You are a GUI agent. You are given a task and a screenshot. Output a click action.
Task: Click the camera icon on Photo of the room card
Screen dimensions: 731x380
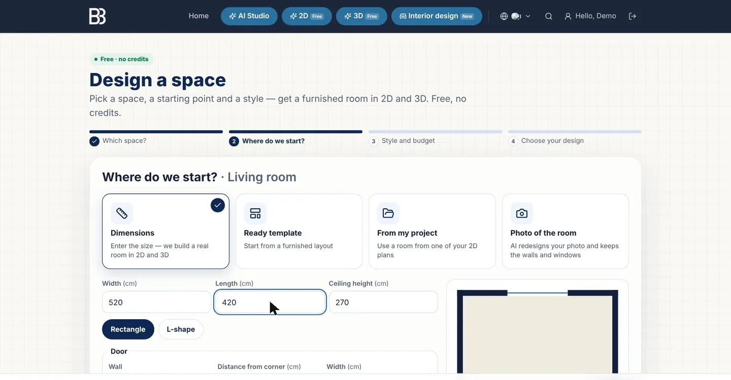click(x=522, y=213)
